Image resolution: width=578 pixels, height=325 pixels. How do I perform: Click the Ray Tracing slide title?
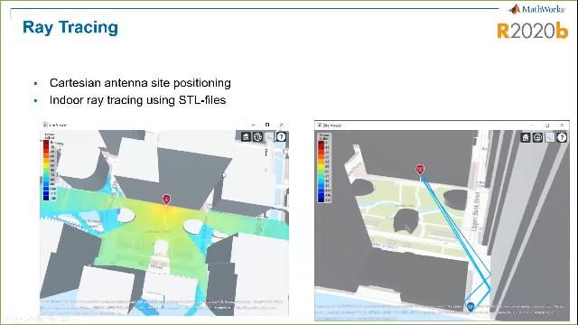coord(70,28)
